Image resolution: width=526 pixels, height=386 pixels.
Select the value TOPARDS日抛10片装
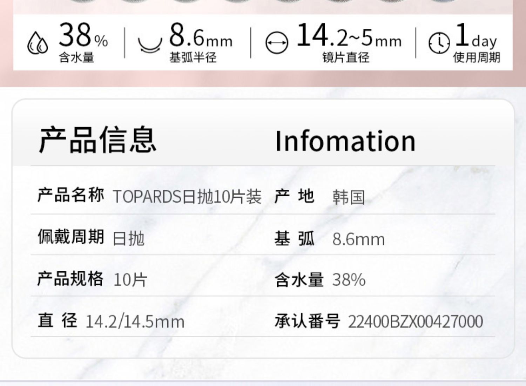(x=187, y=196)
